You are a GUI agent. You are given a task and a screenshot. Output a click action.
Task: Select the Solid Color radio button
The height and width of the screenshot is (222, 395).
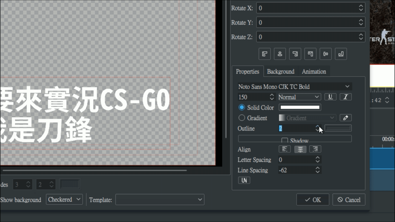click(x=241, y=107)
